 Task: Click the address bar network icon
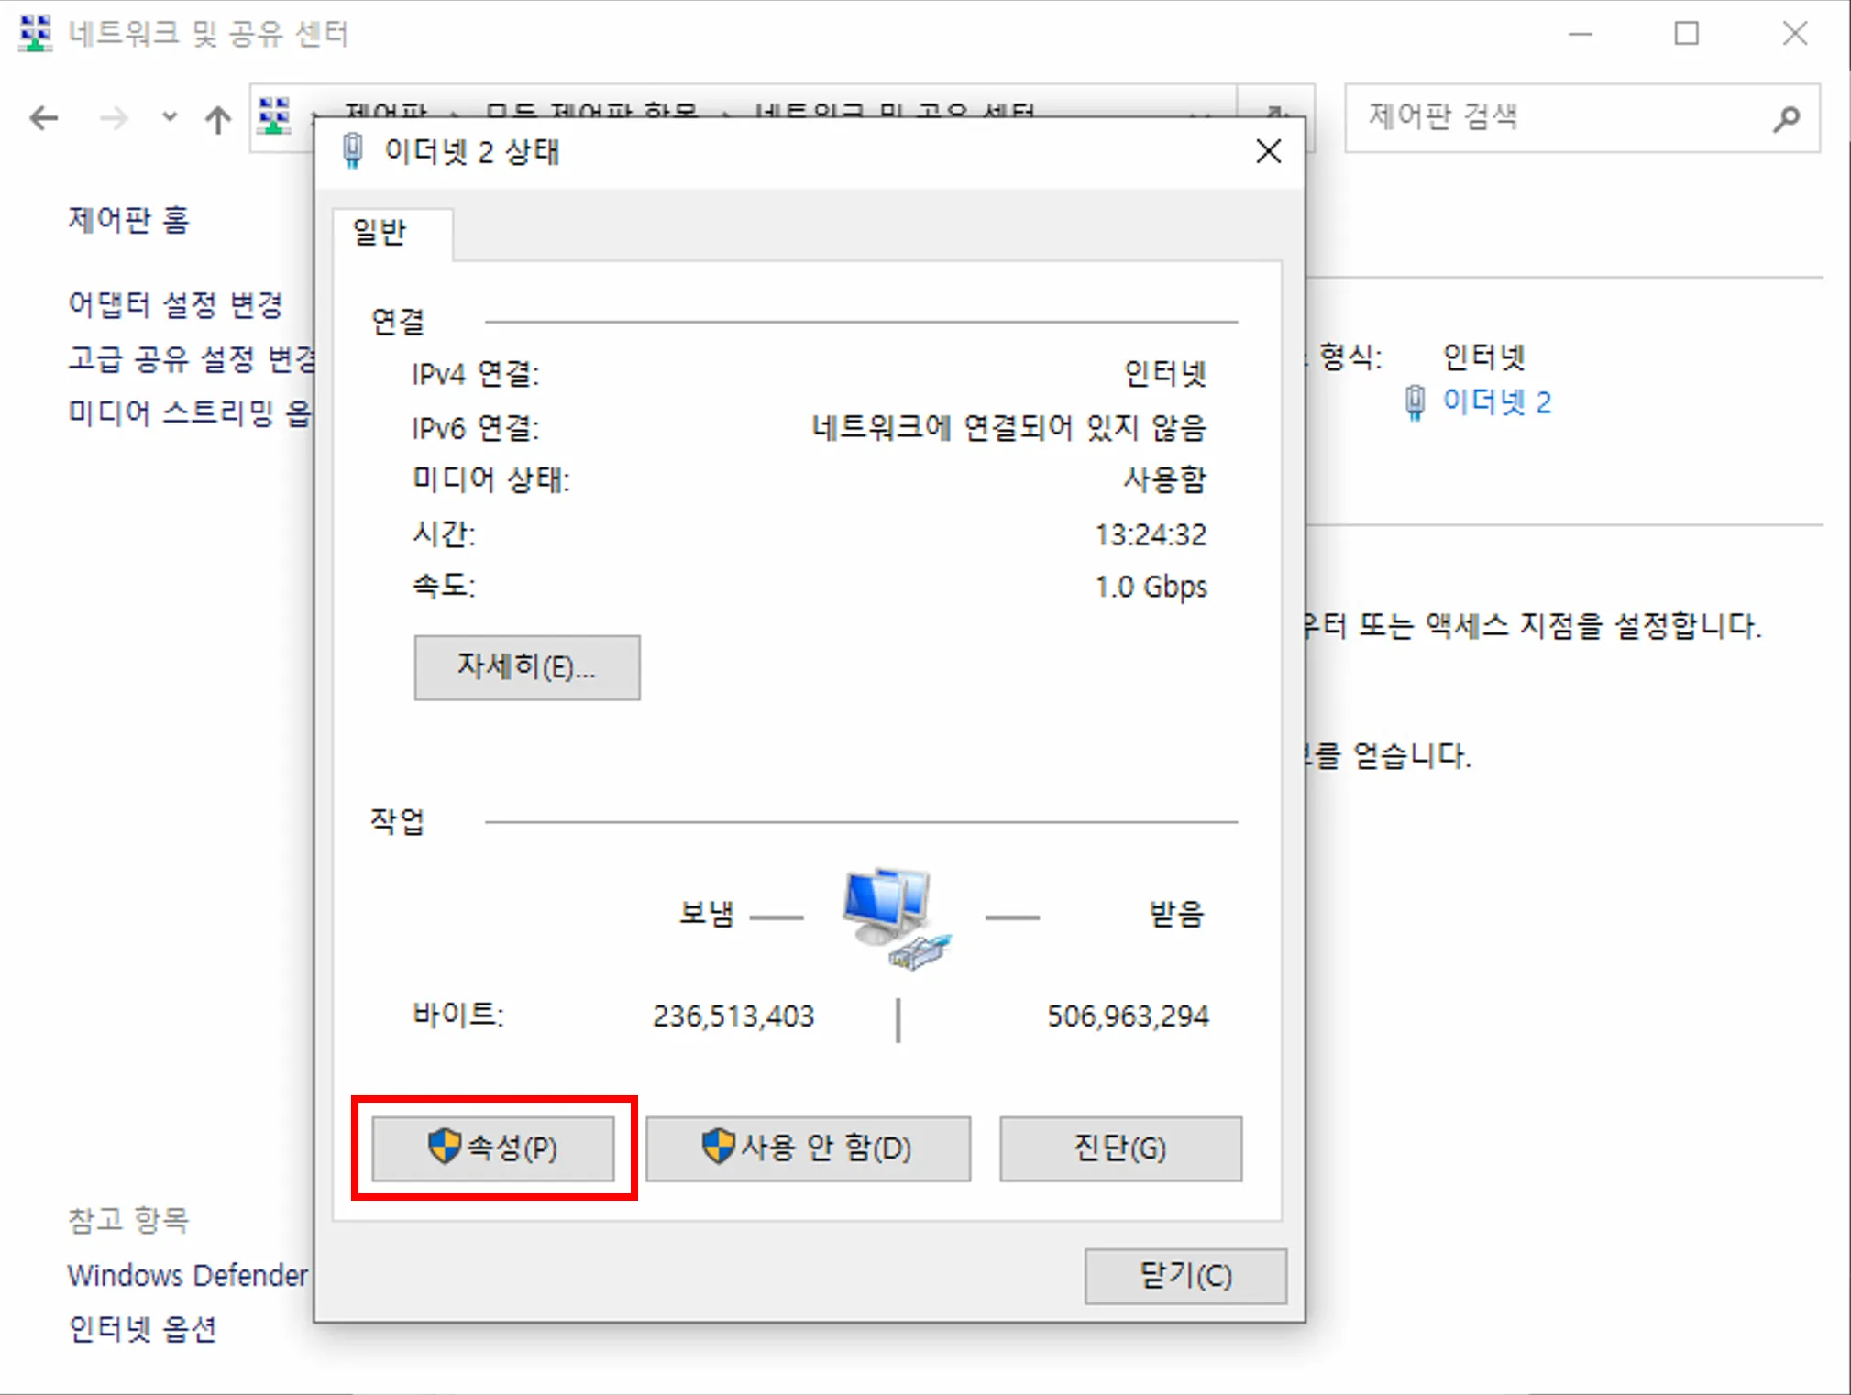274,115
